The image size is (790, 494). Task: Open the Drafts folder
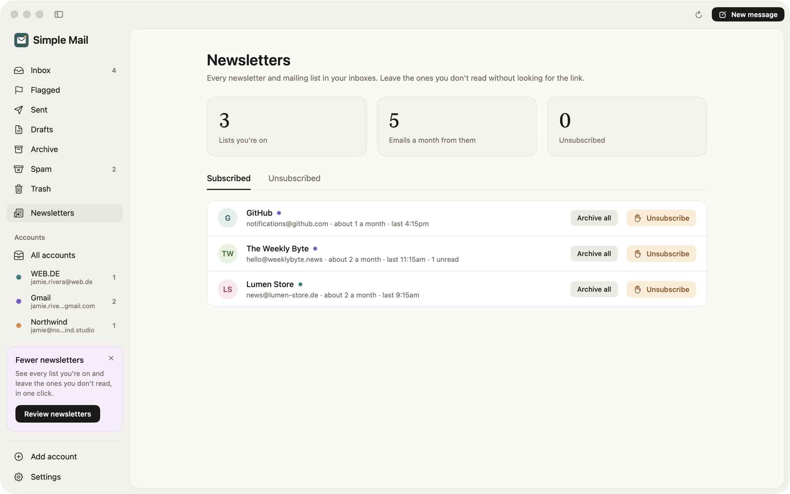[65, 130]
